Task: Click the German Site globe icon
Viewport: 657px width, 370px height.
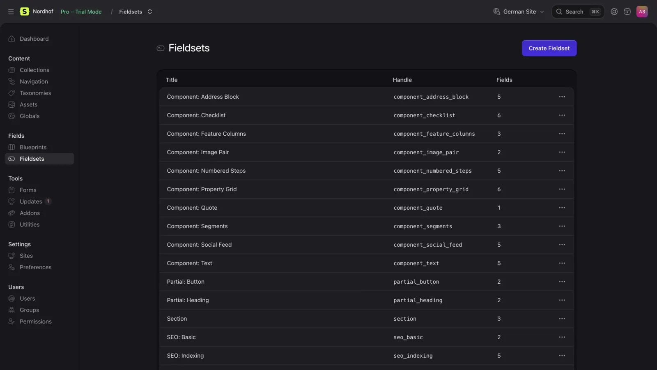Action: click(496, 12)
